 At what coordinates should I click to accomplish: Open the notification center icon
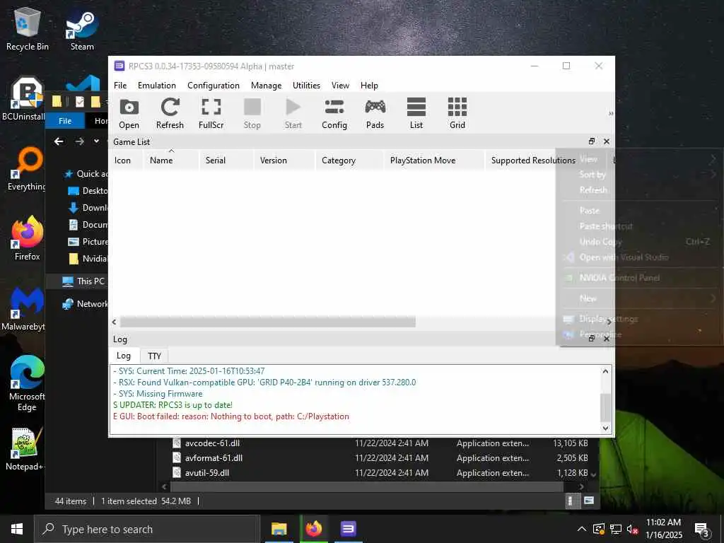point(702,530)
